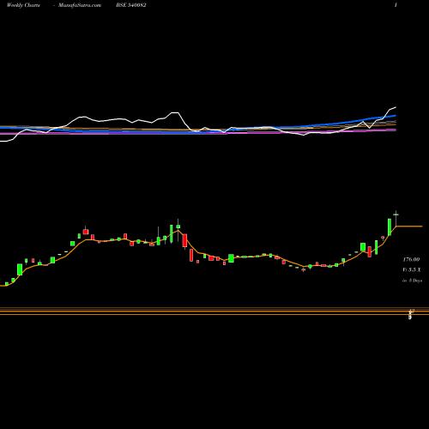Click the 176.09 price value

click(411, 259)
